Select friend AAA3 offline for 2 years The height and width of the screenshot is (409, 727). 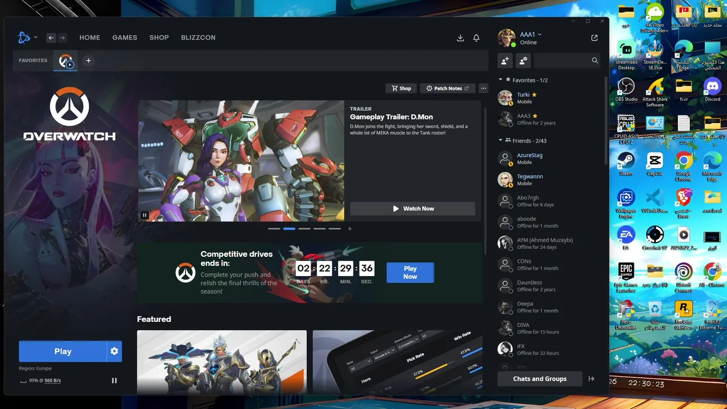click(549, 119)
